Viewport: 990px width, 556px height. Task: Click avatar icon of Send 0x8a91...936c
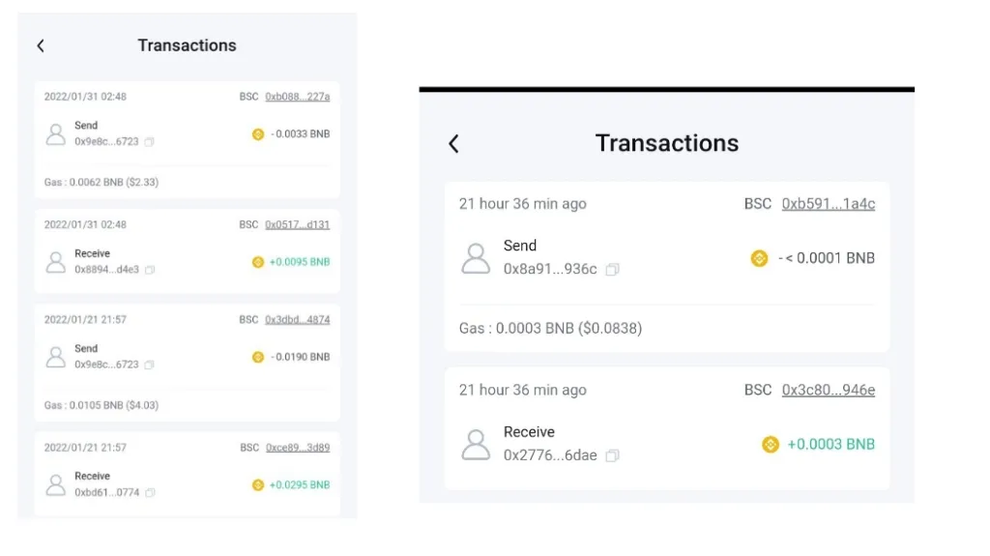[x=476, y=258]
